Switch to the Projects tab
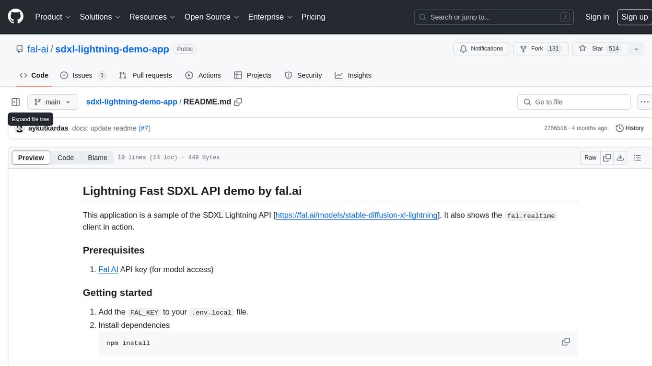Screen dimensions: 652x366 [253, 75]
